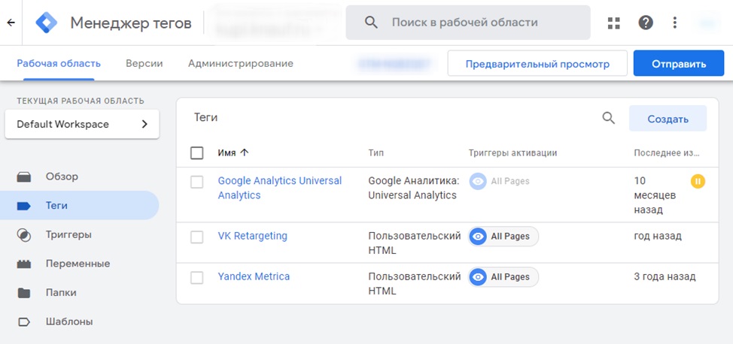Open the Google apps grid icon
This screenshot has width=733, height=344.
point(613,23)
